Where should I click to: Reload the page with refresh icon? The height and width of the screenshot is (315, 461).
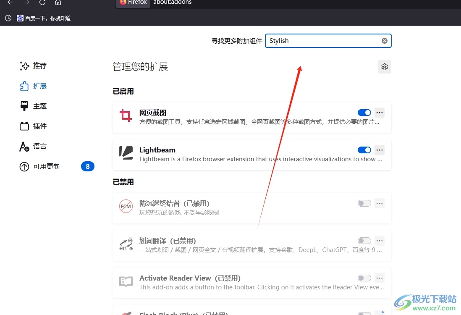tap(42, 2)
